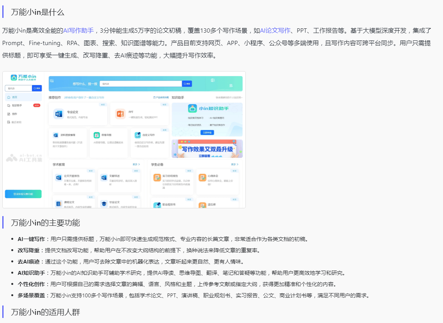
Task: Click the 想写什么 banner search field
Action: [x=141, y=84]
